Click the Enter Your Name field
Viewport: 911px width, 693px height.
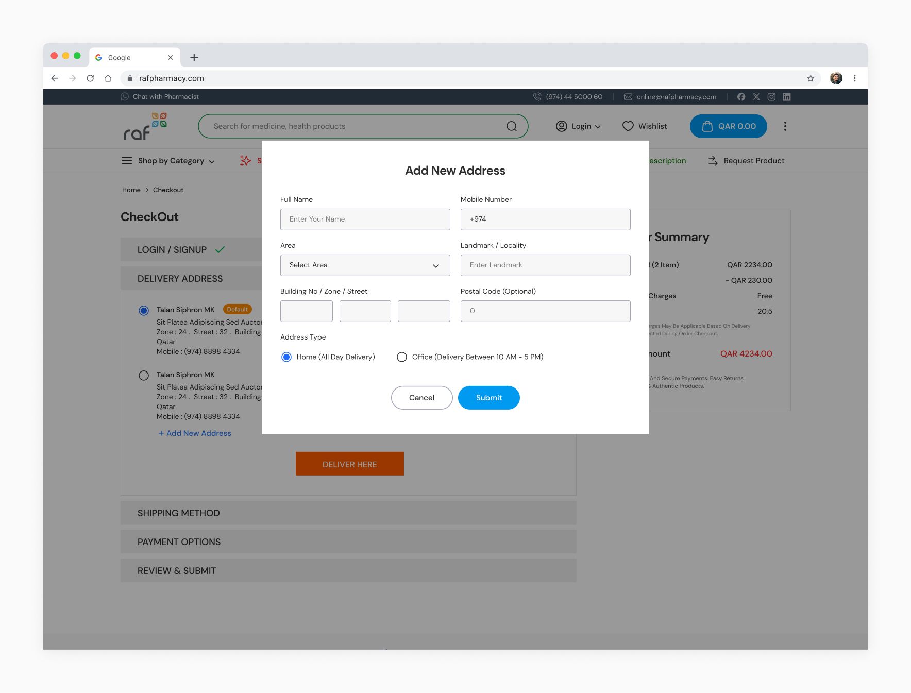point(365,219)
